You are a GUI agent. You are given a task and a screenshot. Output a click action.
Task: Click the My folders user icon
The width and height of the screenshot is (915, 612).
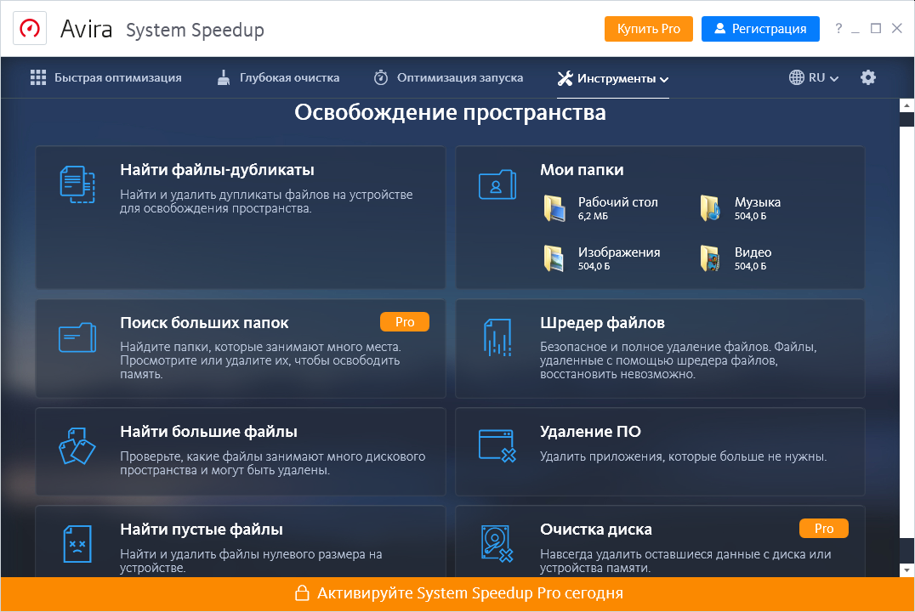497,184
